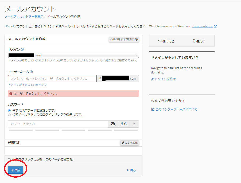Toggle password visibility eye icon
This screenshot has height=183, width=241.
pyautogui.click(x=113, y=124)
